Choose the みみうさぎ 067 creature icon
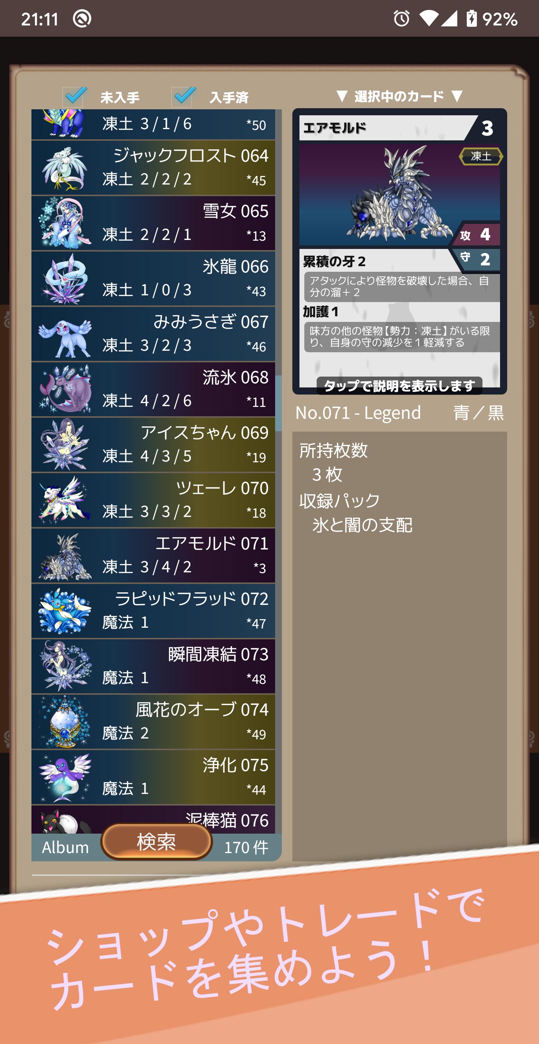Viewport: 539px width, 1044px height. (x=65, y=334)
